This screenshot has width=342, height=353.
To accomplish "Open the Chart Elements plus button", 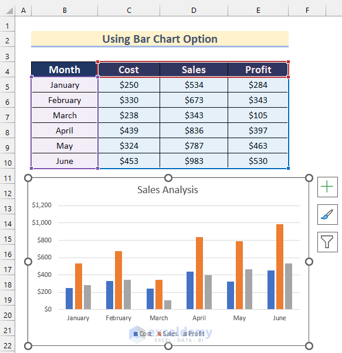I will (x=327, y=187).
